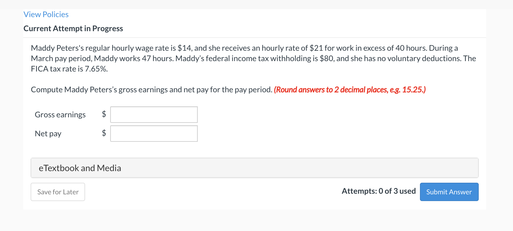The width and height of the screenshot is (513, 231).
Task: Open eTextbook resources for this question
Action: (x=80, y=167)
